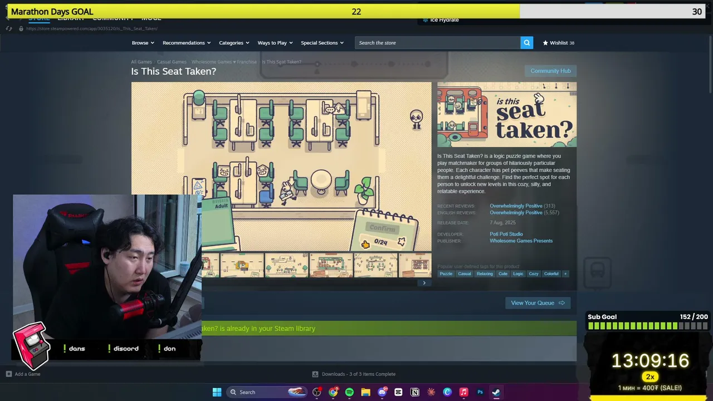713x401 pixels.
Task: Select the third screenshot thumbnail
Action: 286,266
